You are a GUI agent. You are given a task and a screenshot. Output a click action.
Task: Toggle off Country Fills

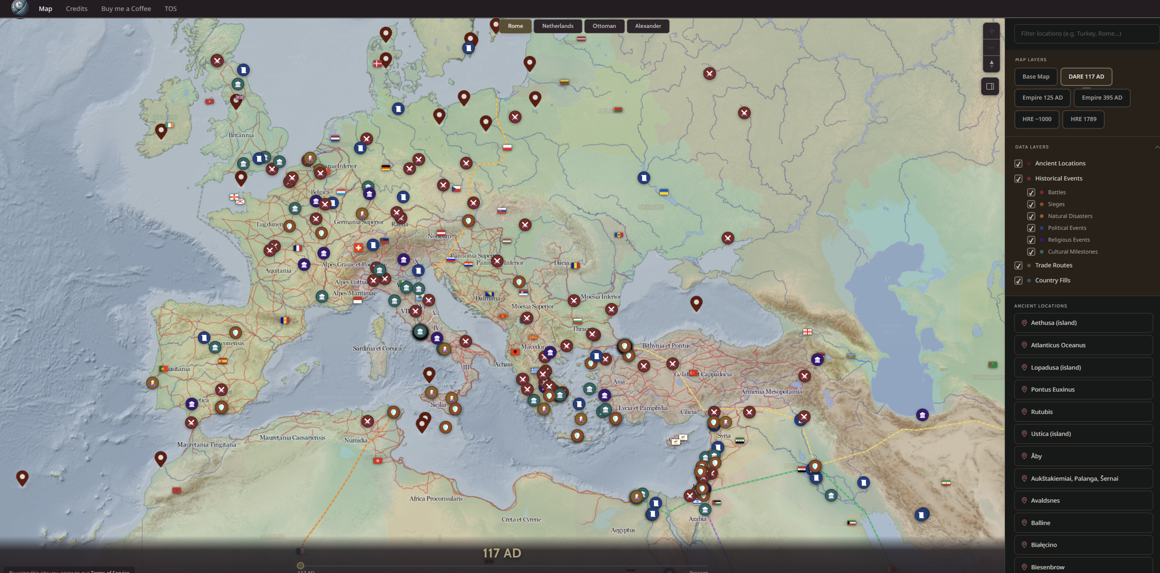(x=1019, y=281)
